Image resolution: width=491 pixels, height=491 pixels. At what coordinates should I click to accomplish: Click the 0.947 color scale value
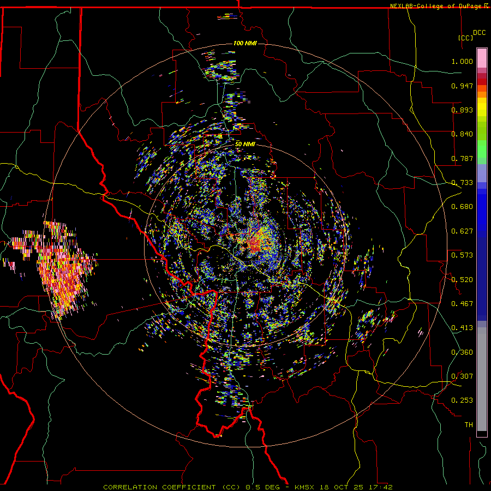pos(462,86)
